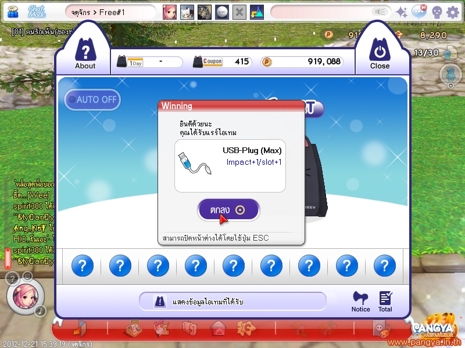The height and width of the screenshot is (348, 465).
Task: Click the 1Day ticket counter
Action: [x=149, y=62]
